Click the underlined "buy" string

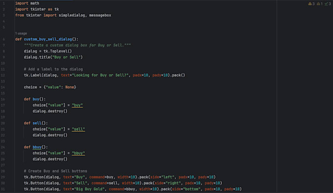point(77,105)
